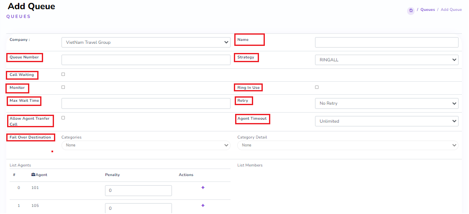The width and height of the screenshot is (469, 214).
Task: Open the Retry dropdown
Action: click(x=386, y=103)
